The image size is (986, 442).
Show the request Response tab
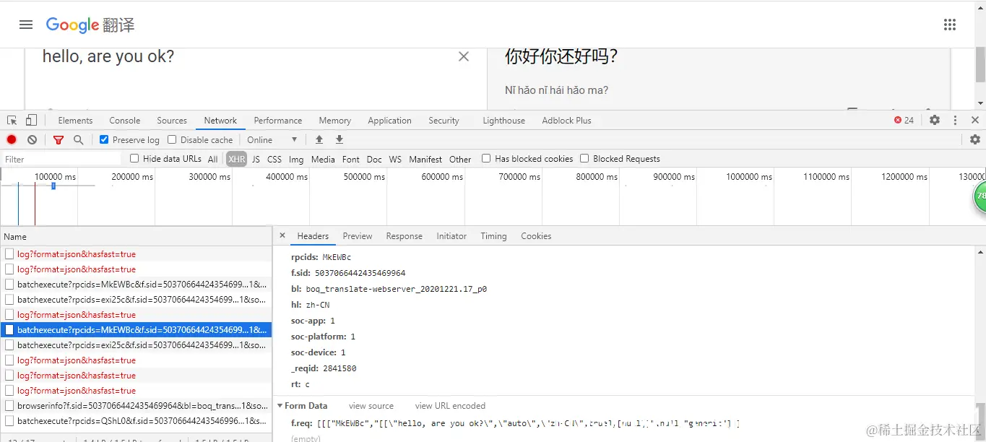point(404,236)
